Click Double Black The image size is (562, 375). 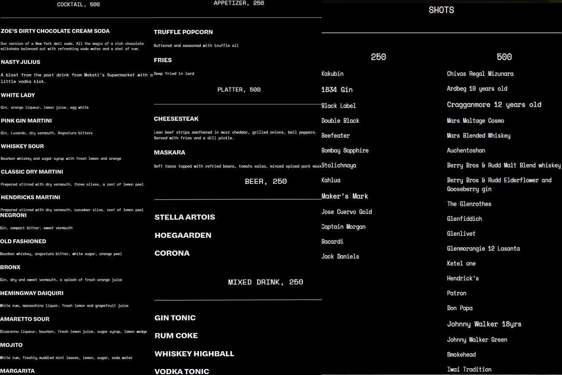tap(340, 121)
